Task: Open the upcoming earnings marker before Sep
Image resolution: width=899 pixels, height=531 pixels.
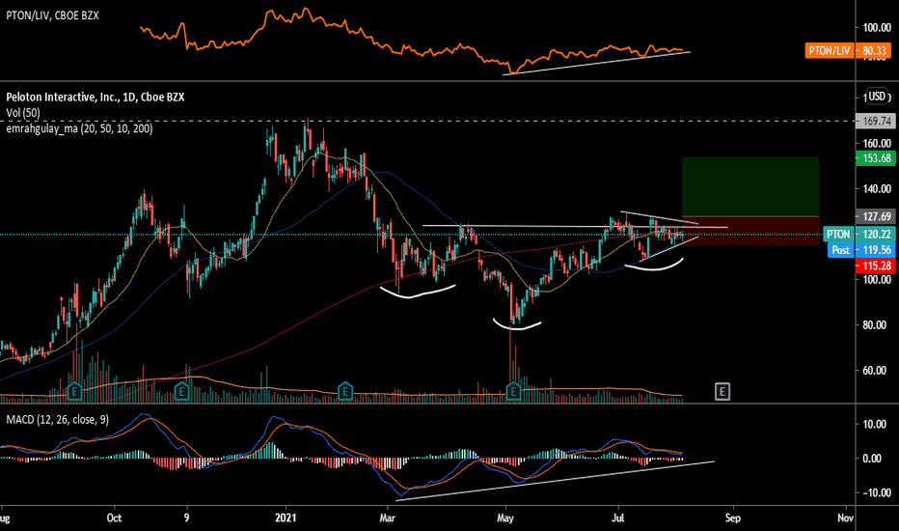Action: pos(722,392)
